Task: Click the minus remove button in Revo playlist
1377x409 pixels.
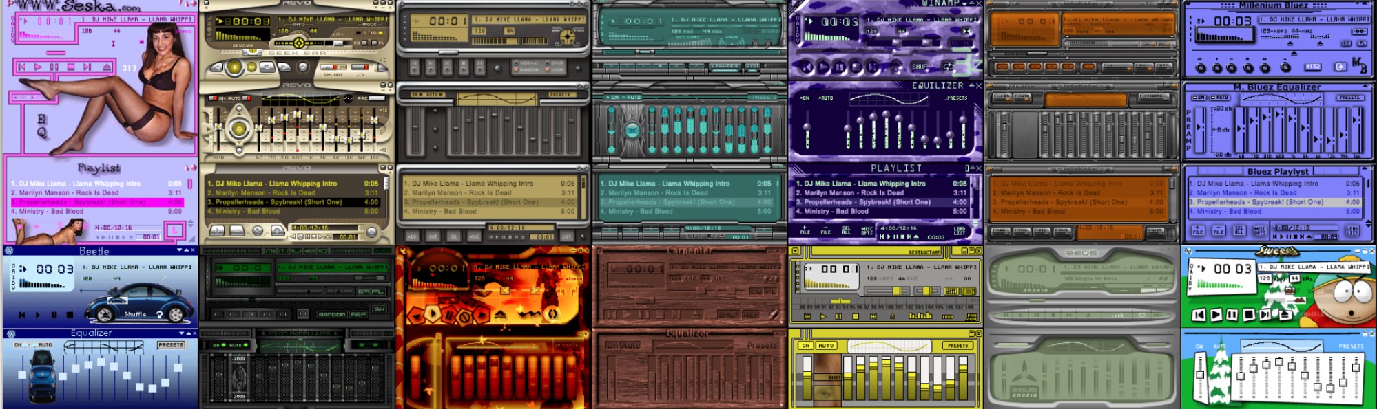Action: [238, 230]
